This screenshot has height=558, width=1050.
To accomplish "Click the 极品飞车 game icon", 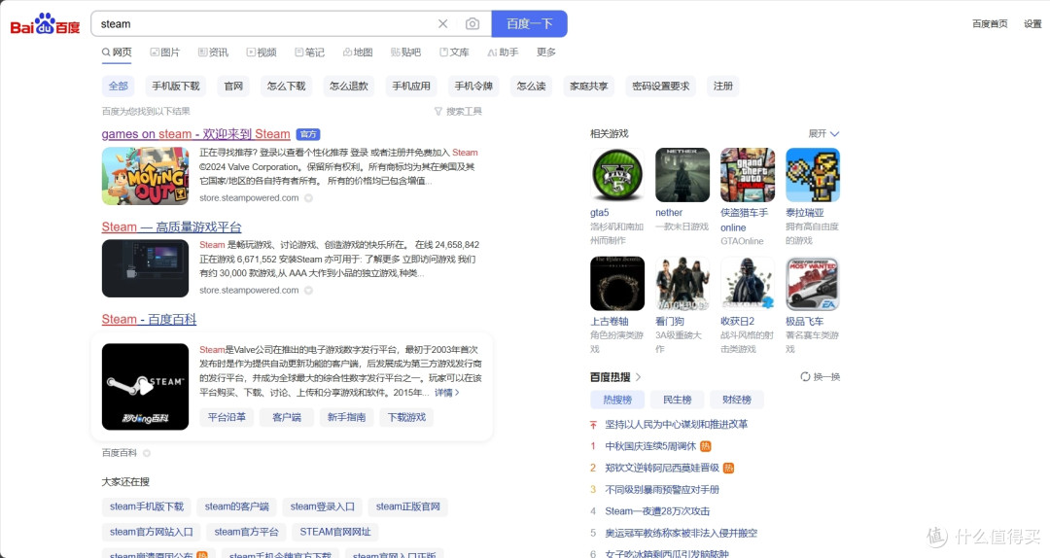I will click(812, 283).
